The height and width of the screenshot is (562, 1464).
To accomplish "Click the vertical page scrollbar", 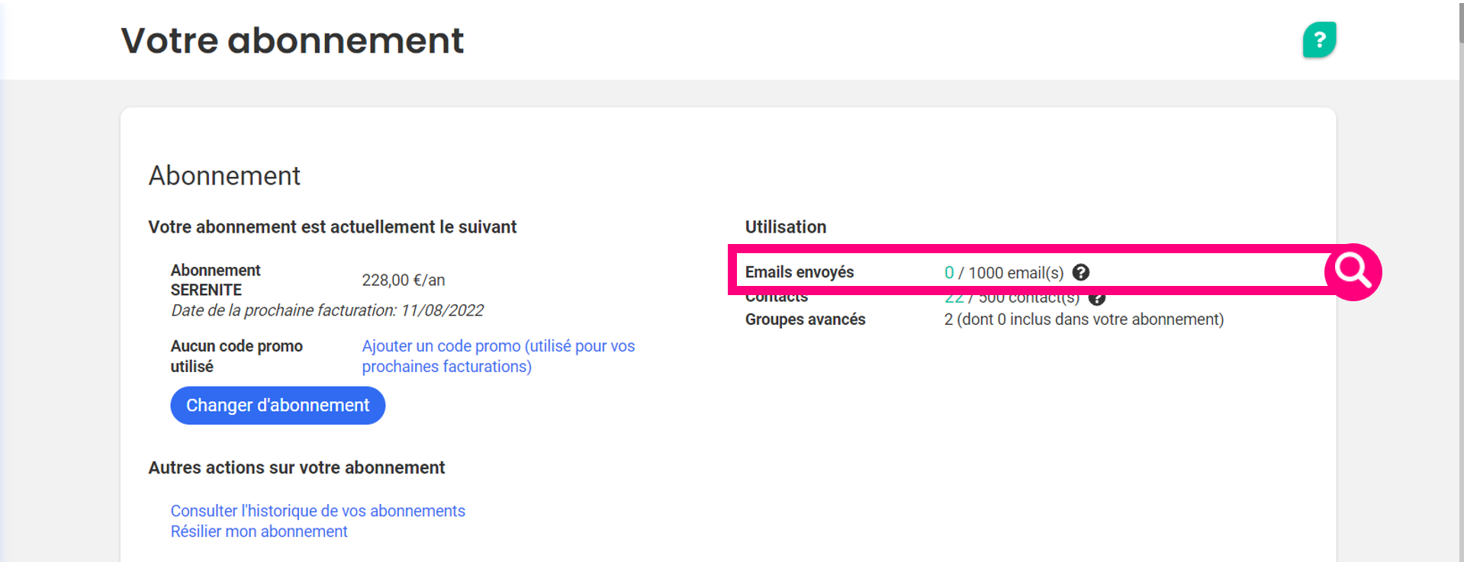I will click(1460, 229).
